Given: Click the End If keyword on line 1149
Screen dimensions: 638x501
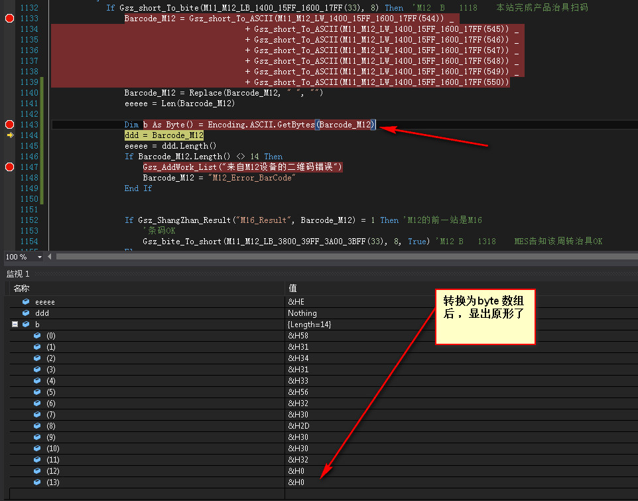Looking at the screenshot, I should 138,188.
